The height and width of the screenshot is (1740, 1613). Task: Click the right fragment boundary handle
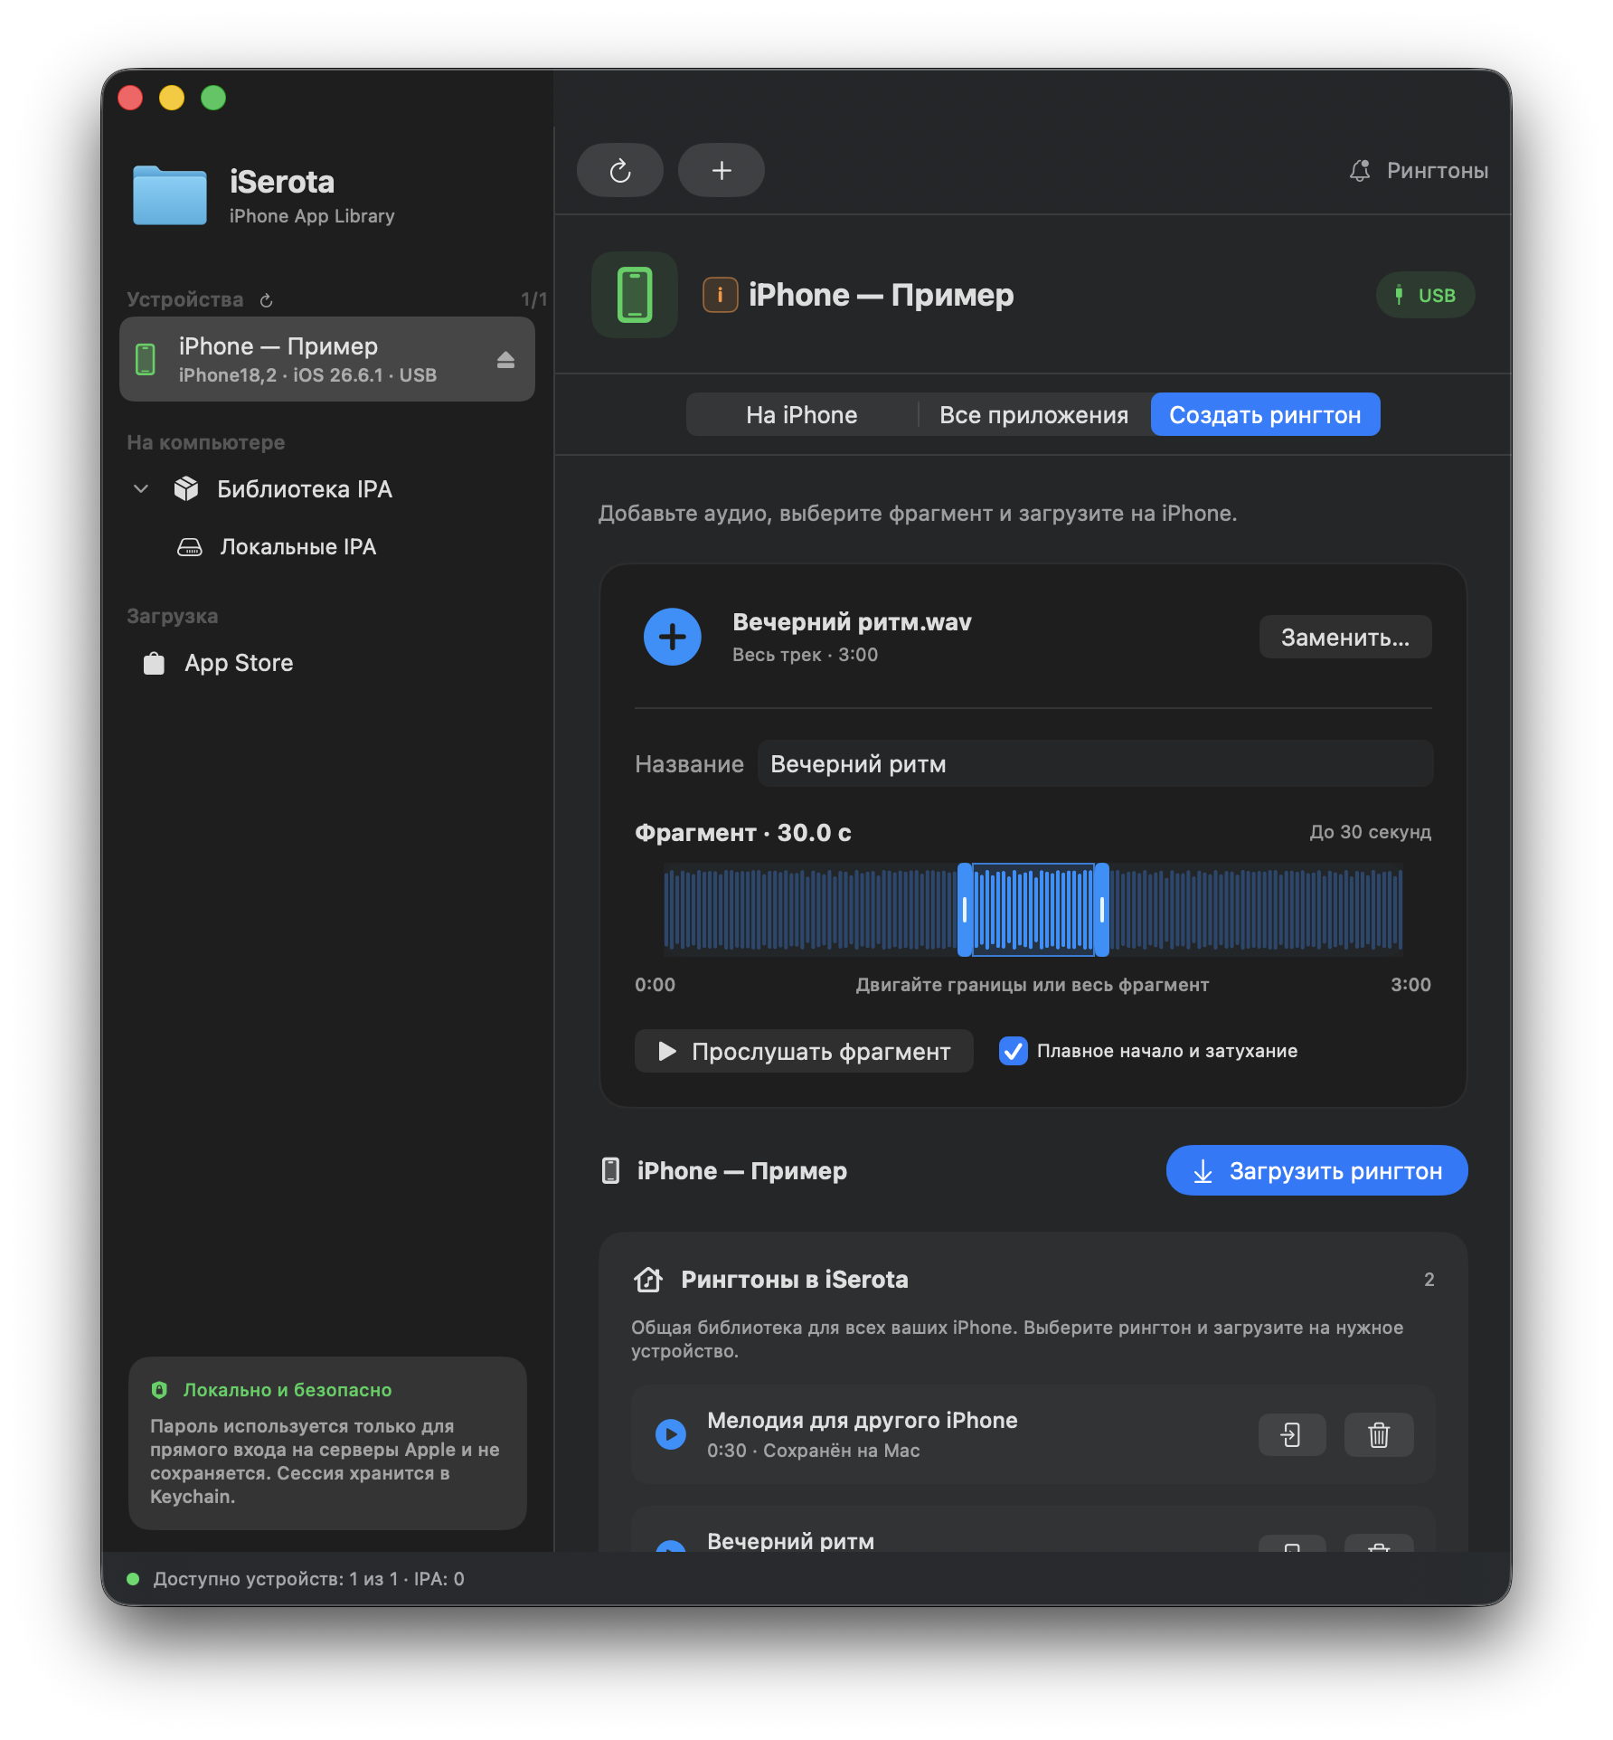click(x=1102, y=910)
